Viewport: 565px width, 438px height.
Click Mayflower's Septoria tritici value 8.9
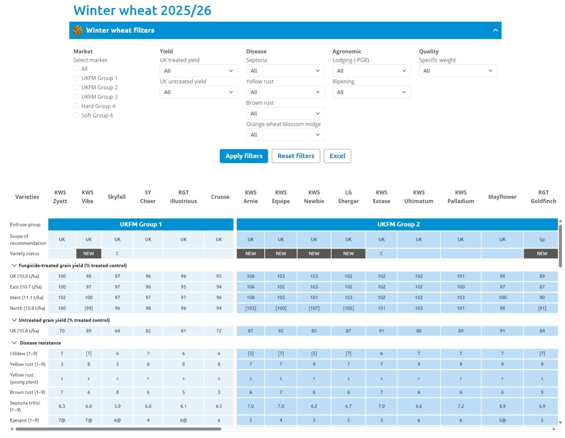(x=502, y=406)
